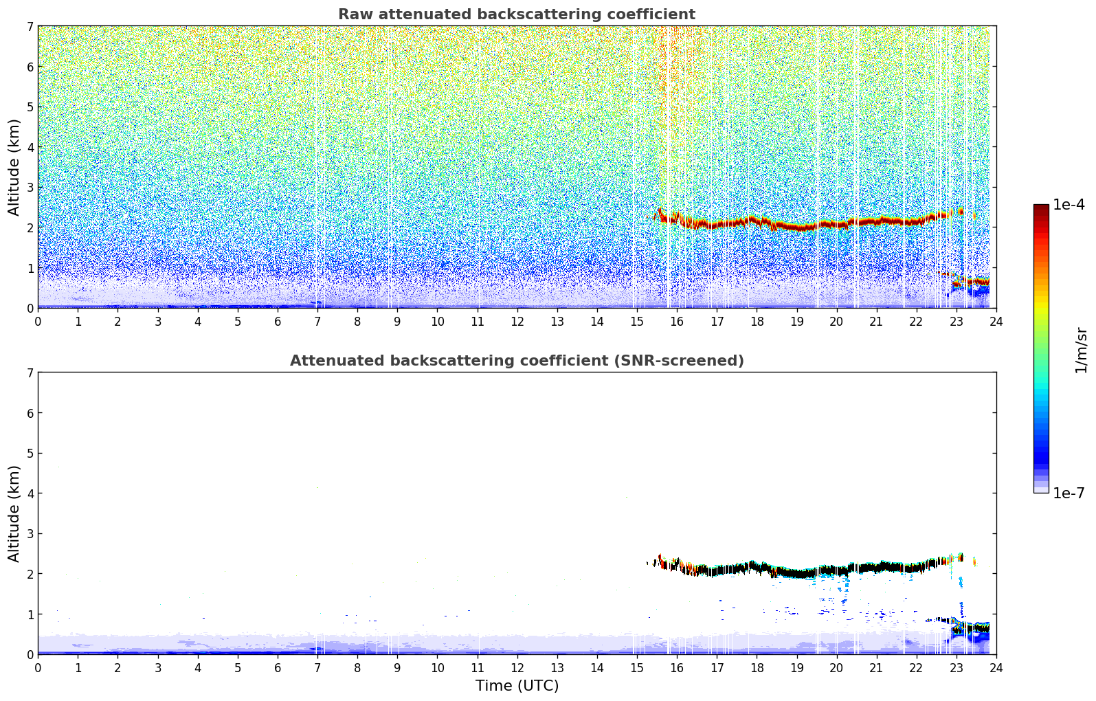
Task: Click y-axis tick "2" of the SNR-screened plot
Action: (x=30, y=574)
